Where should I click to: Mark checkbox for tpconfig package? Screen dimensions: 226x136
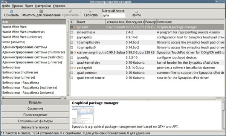(72, 58)
